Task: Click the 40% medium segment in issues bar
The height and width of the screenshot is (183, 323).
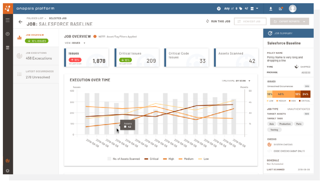Action: point(281,94)
